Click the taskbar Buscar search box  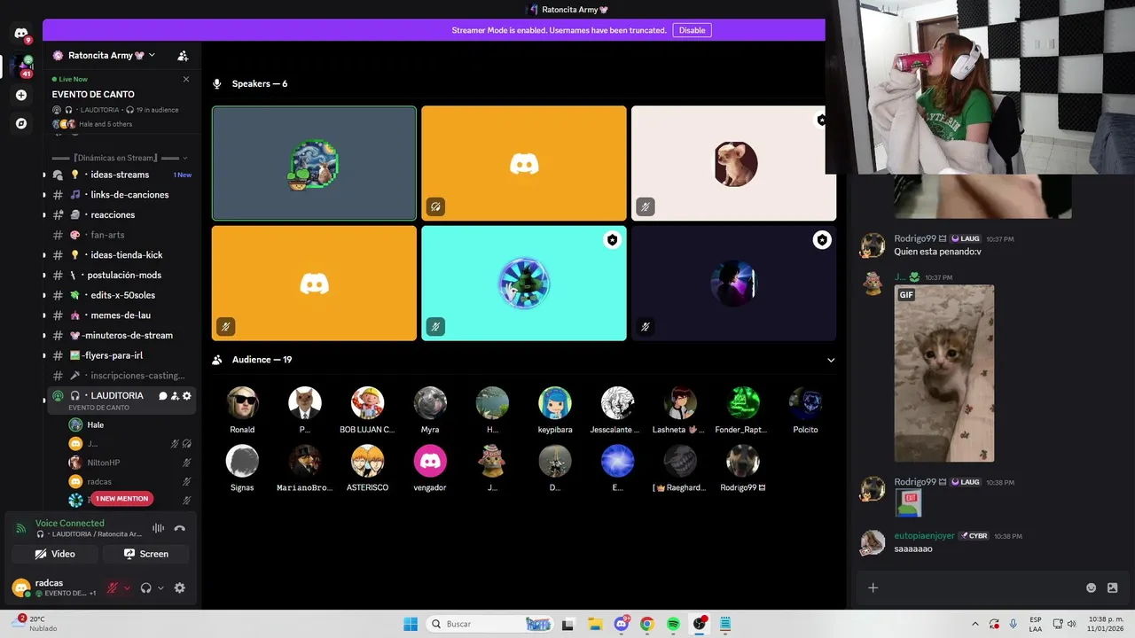point(490,624)
